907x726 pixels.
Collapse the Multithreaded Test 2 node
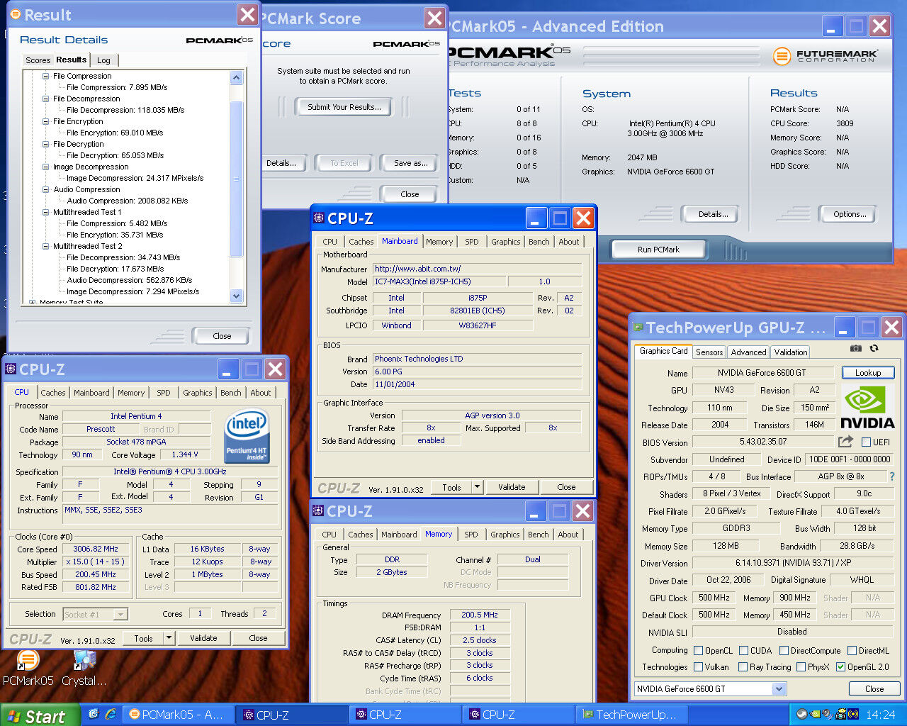pyautogui.click(x=45, y=246)
